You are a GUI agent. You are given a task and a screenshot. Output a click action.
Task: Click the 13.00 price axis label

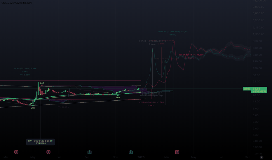click(x=257, y=102)
